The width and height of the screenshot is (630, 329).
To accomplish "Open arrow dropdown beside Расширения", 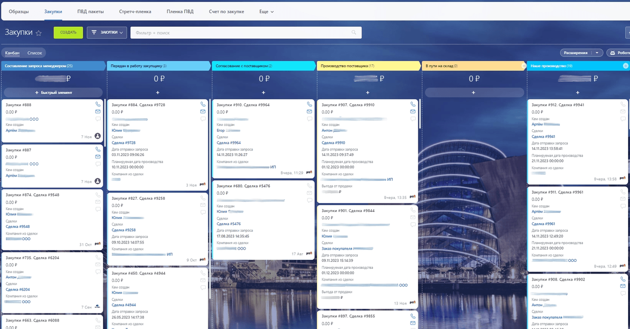I will [x=597, y=53].
